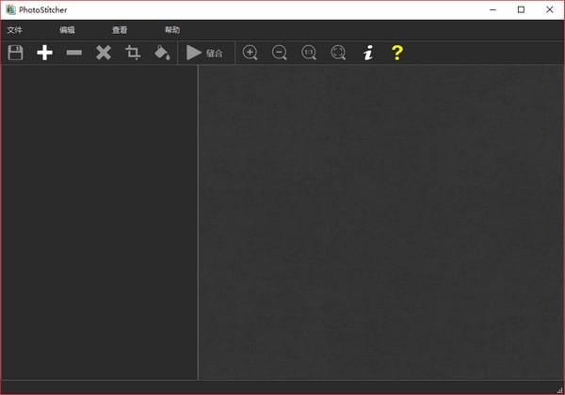This screenshot has width=565, height=395.
Task: Fit image to window zoom icon
Action: click(x=338, y=53)
